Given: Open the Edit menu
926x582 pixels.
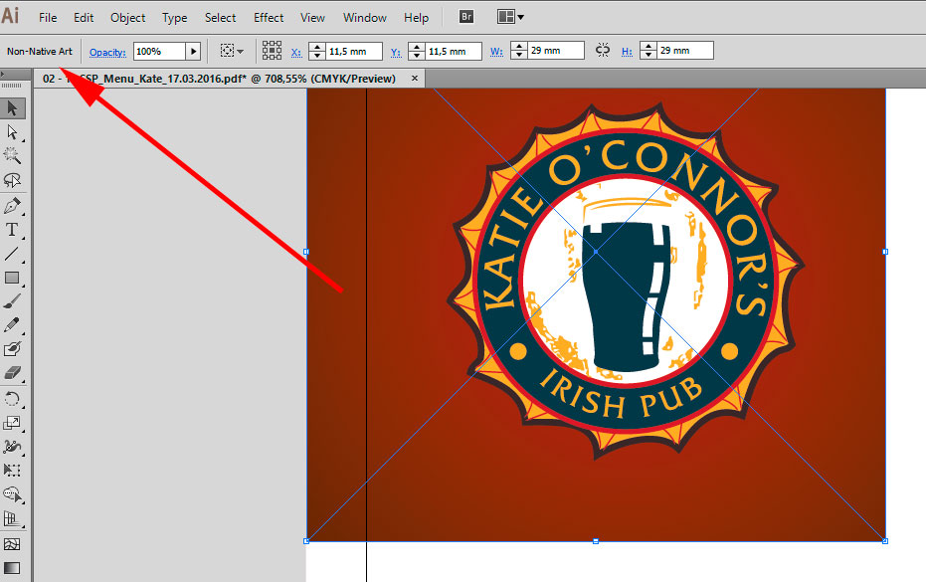Looking at the screenshot, I should (84, 18).
